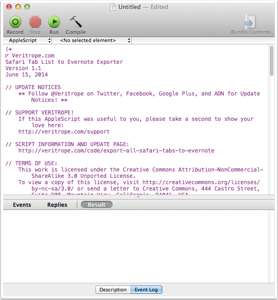Close the window with the red button

click(x=9, y=7)
